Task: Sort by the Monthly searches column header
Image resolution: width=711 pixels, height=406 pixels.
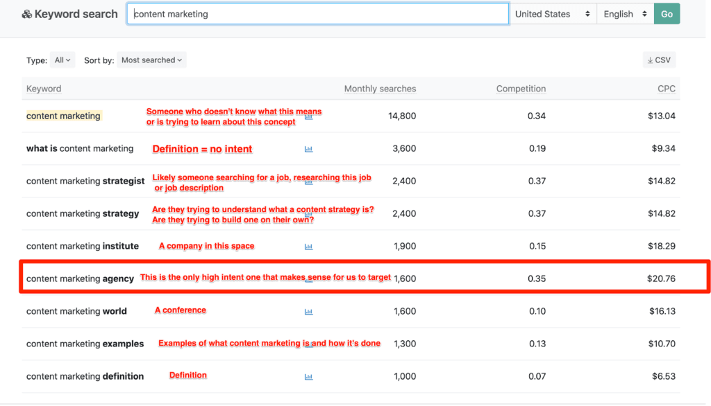Action: (380, 89)
